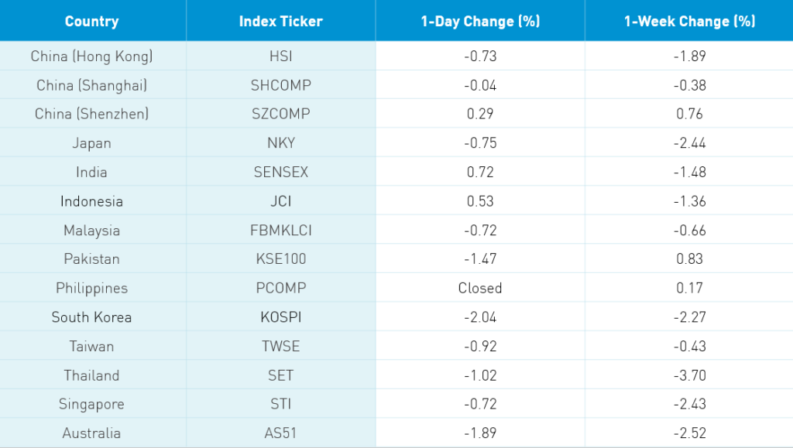Screen dimensions: 793x448
Task: Click the Indonesia country cell
Action: point(91,201)
